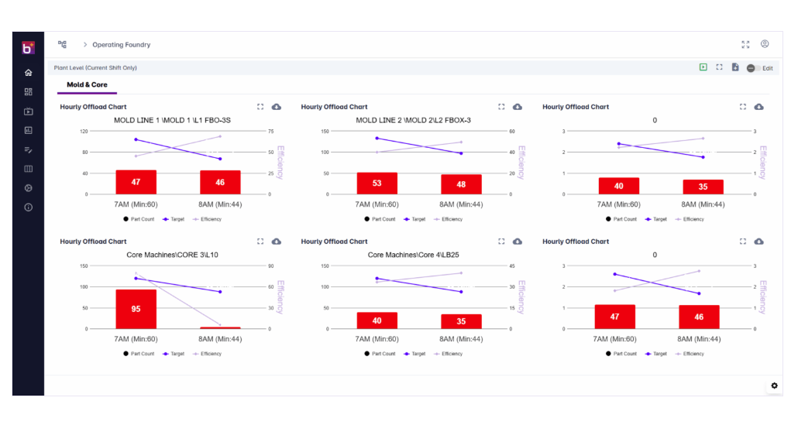Open the user profile icon
The height and width of the screenshot is (425, 798).
pos(765,44)
